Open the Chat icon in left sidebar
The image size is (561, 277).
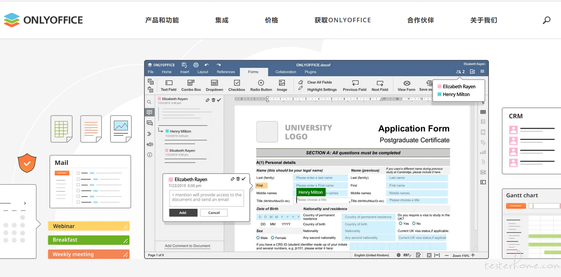(150, 123)
